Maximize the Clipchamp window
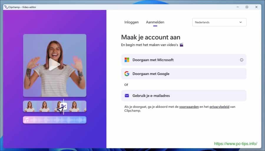Screen dimensions: 265x151 [x=247, y=7]
